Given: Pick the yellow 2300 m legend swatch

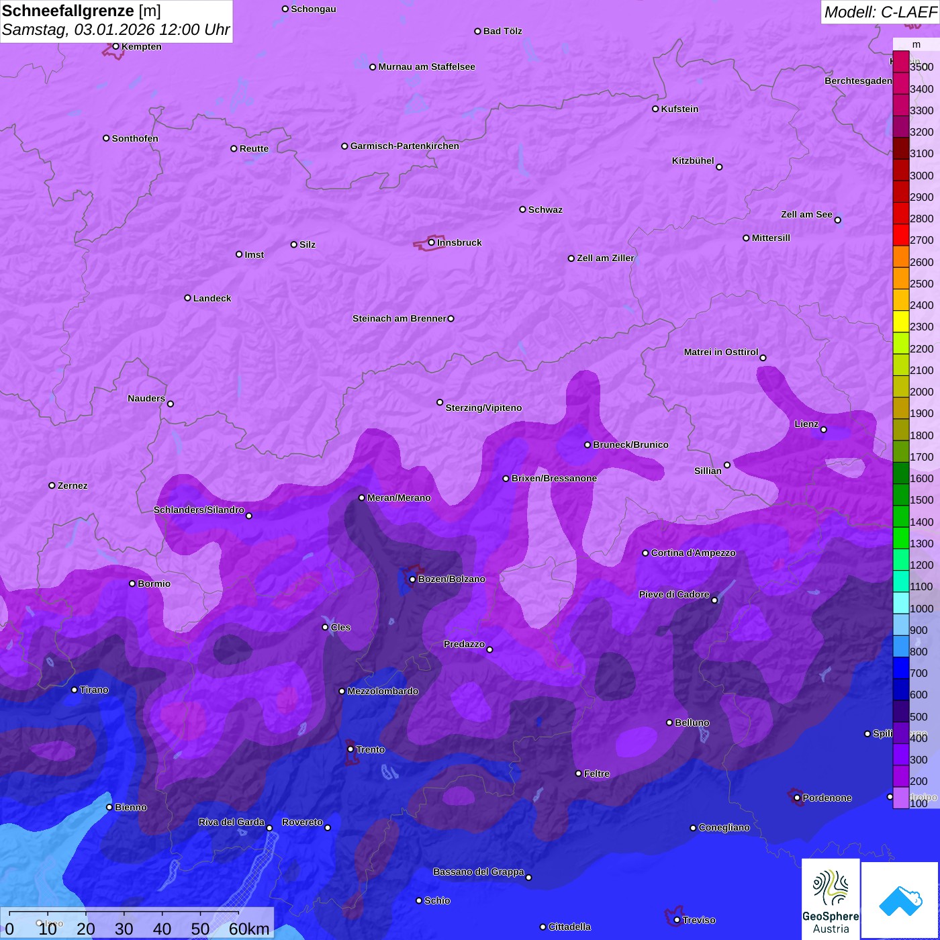Looking at the screenshot, I should tap(900, 322).
